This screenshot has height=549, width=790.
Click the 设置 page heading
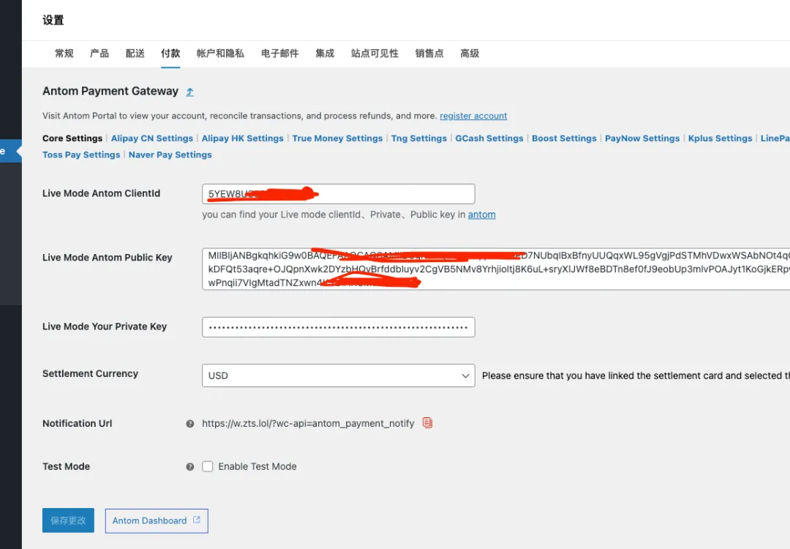click(x=53, y=20)
